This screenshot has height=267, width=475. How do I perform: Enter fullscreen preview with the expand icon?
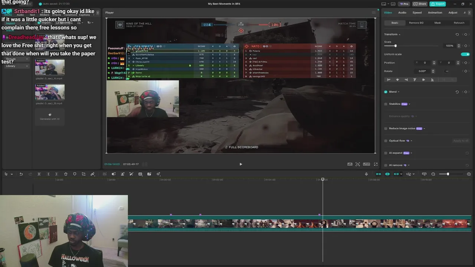pyautogui.click(x=376, y=164)
